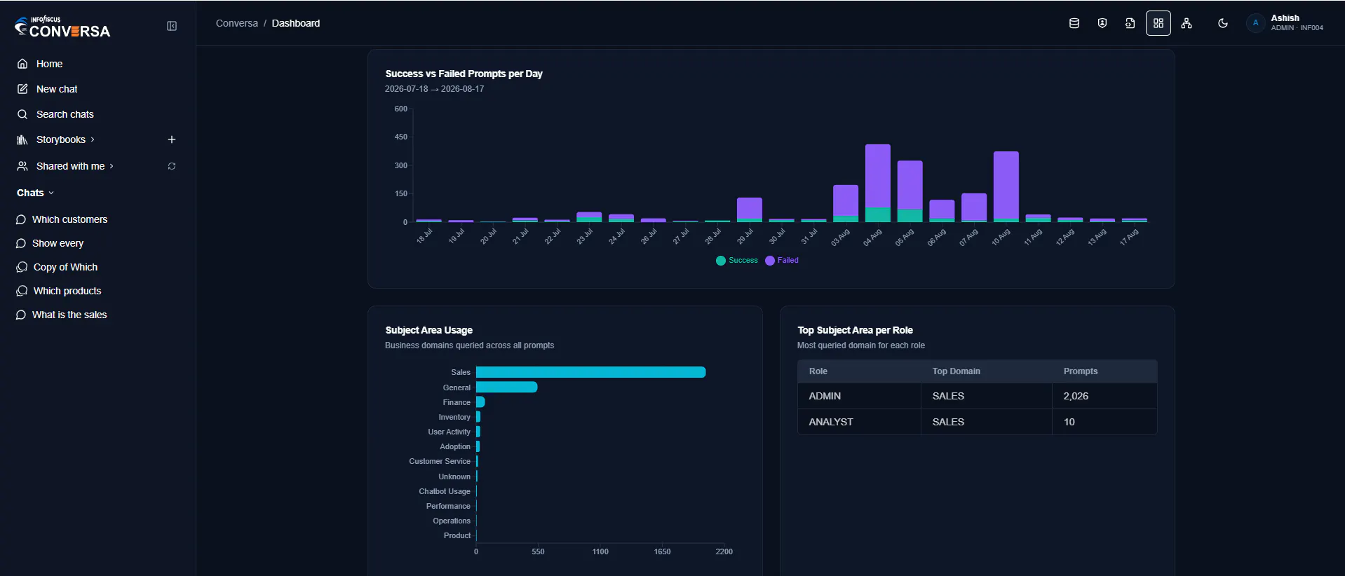Click the '10' prompts value for ANALYST
Image resolution: width=1345 pixels, height=576 pixels.
1069,422
